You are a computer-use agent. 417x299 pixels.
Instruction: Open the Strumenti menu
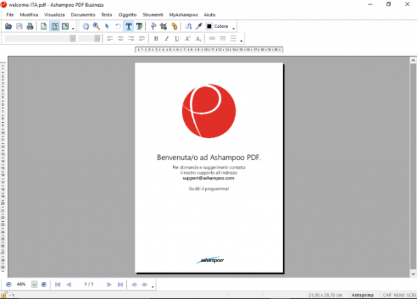pyautogui.click(x=153, y=14)
